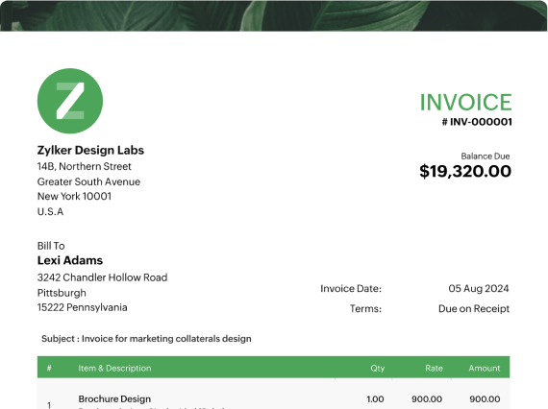The height and width of the screenshot is (409, 548).
Task: Click the Bill To label
Action: pos(51,246)
